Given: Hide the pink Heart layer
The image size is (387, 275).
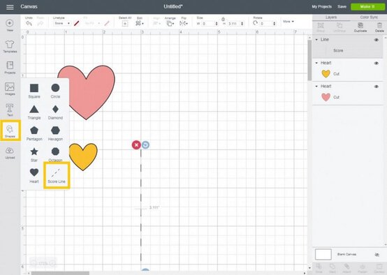Looking at the screenshot, I should click(x=377, y=87).
